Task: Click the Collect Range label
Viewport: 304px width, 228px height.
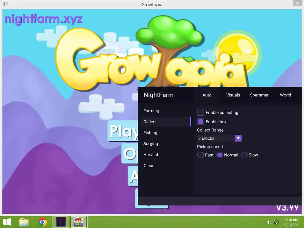Action: point(210,130)
